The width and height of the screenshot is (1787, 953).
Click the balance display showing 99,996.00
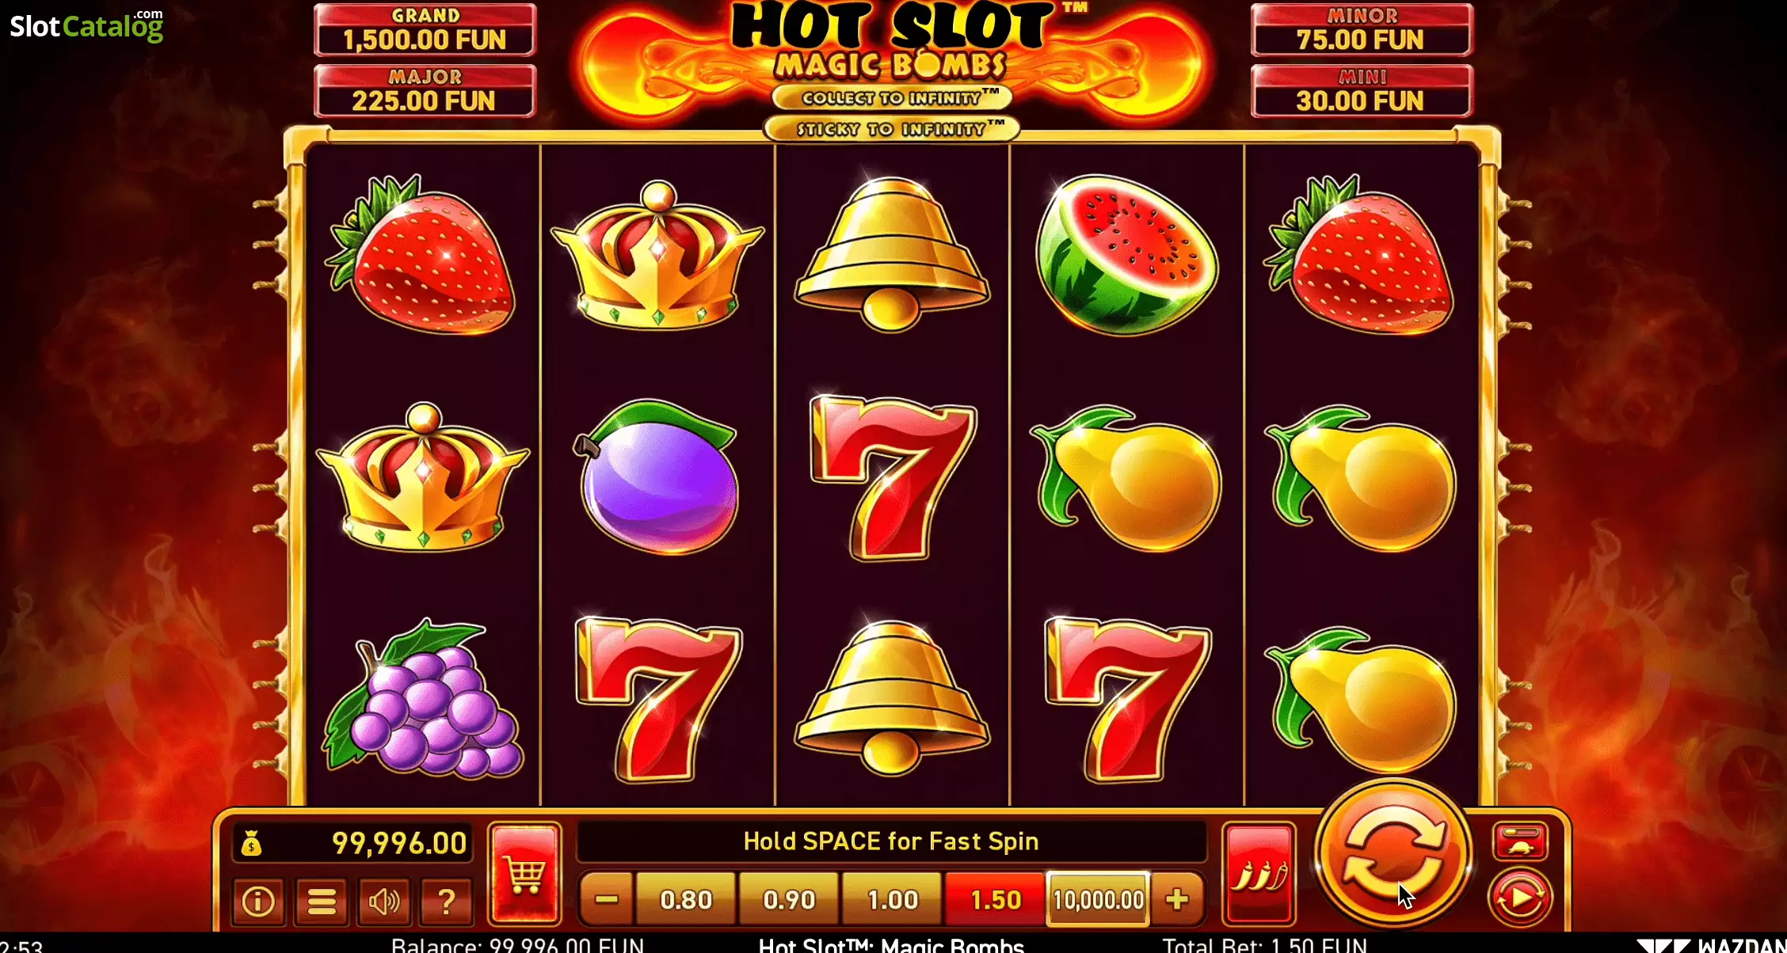pos(353,843)
